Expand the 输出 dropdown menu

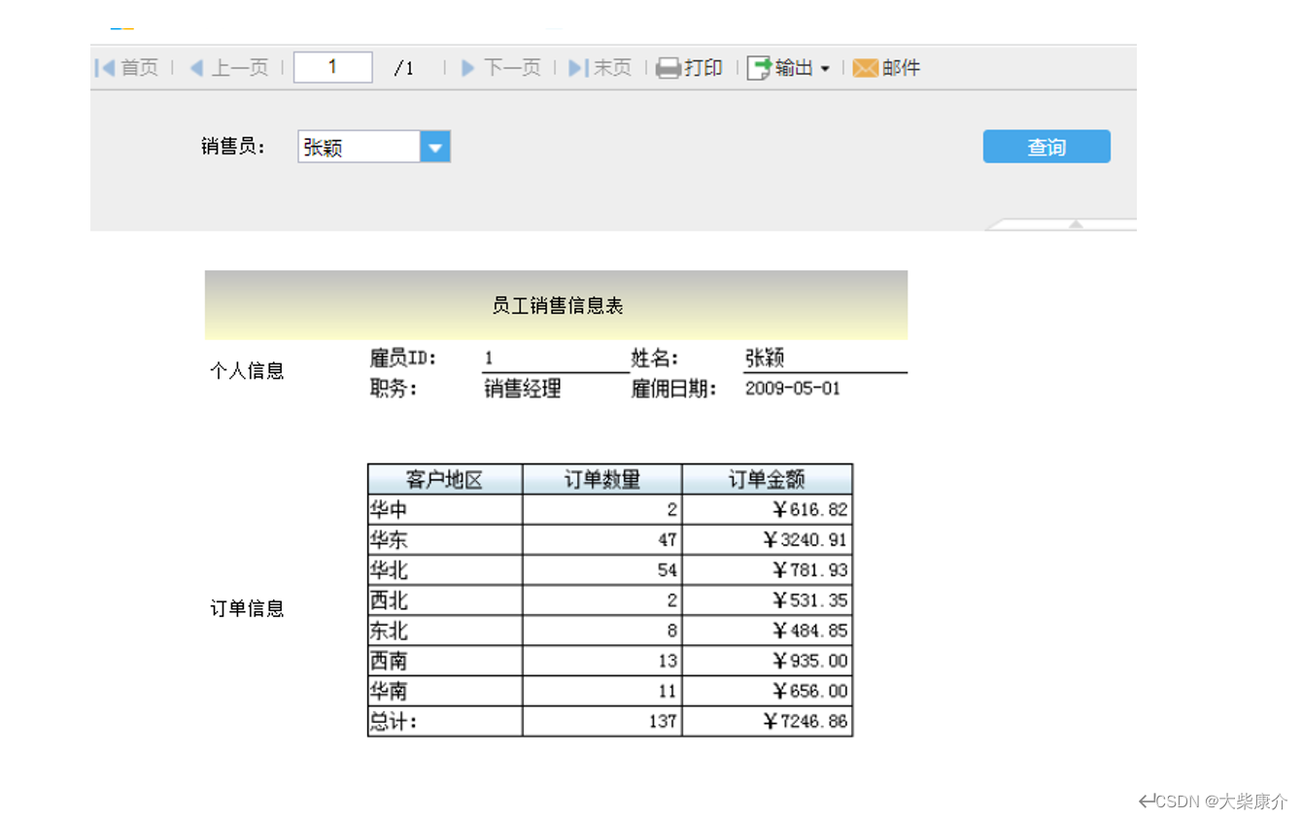[x=827, y=68]
